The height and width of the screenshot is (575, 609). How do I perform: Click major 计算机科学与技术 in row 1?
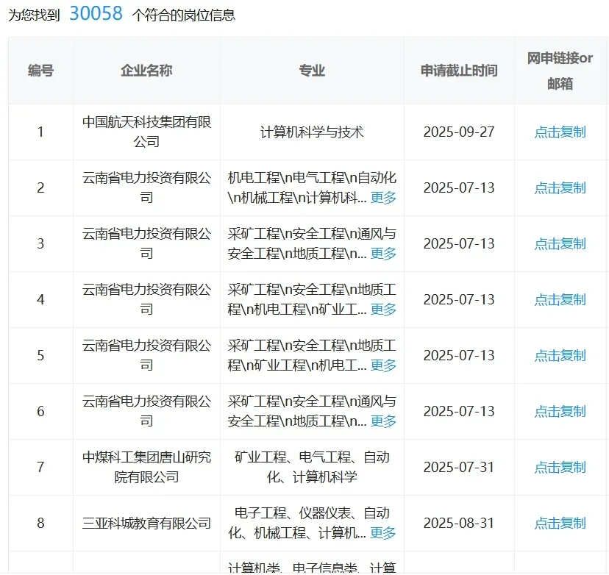pos(312,132)
